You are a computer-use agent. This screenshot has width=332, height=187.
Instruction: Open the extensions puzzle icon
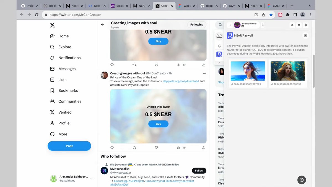288,15
